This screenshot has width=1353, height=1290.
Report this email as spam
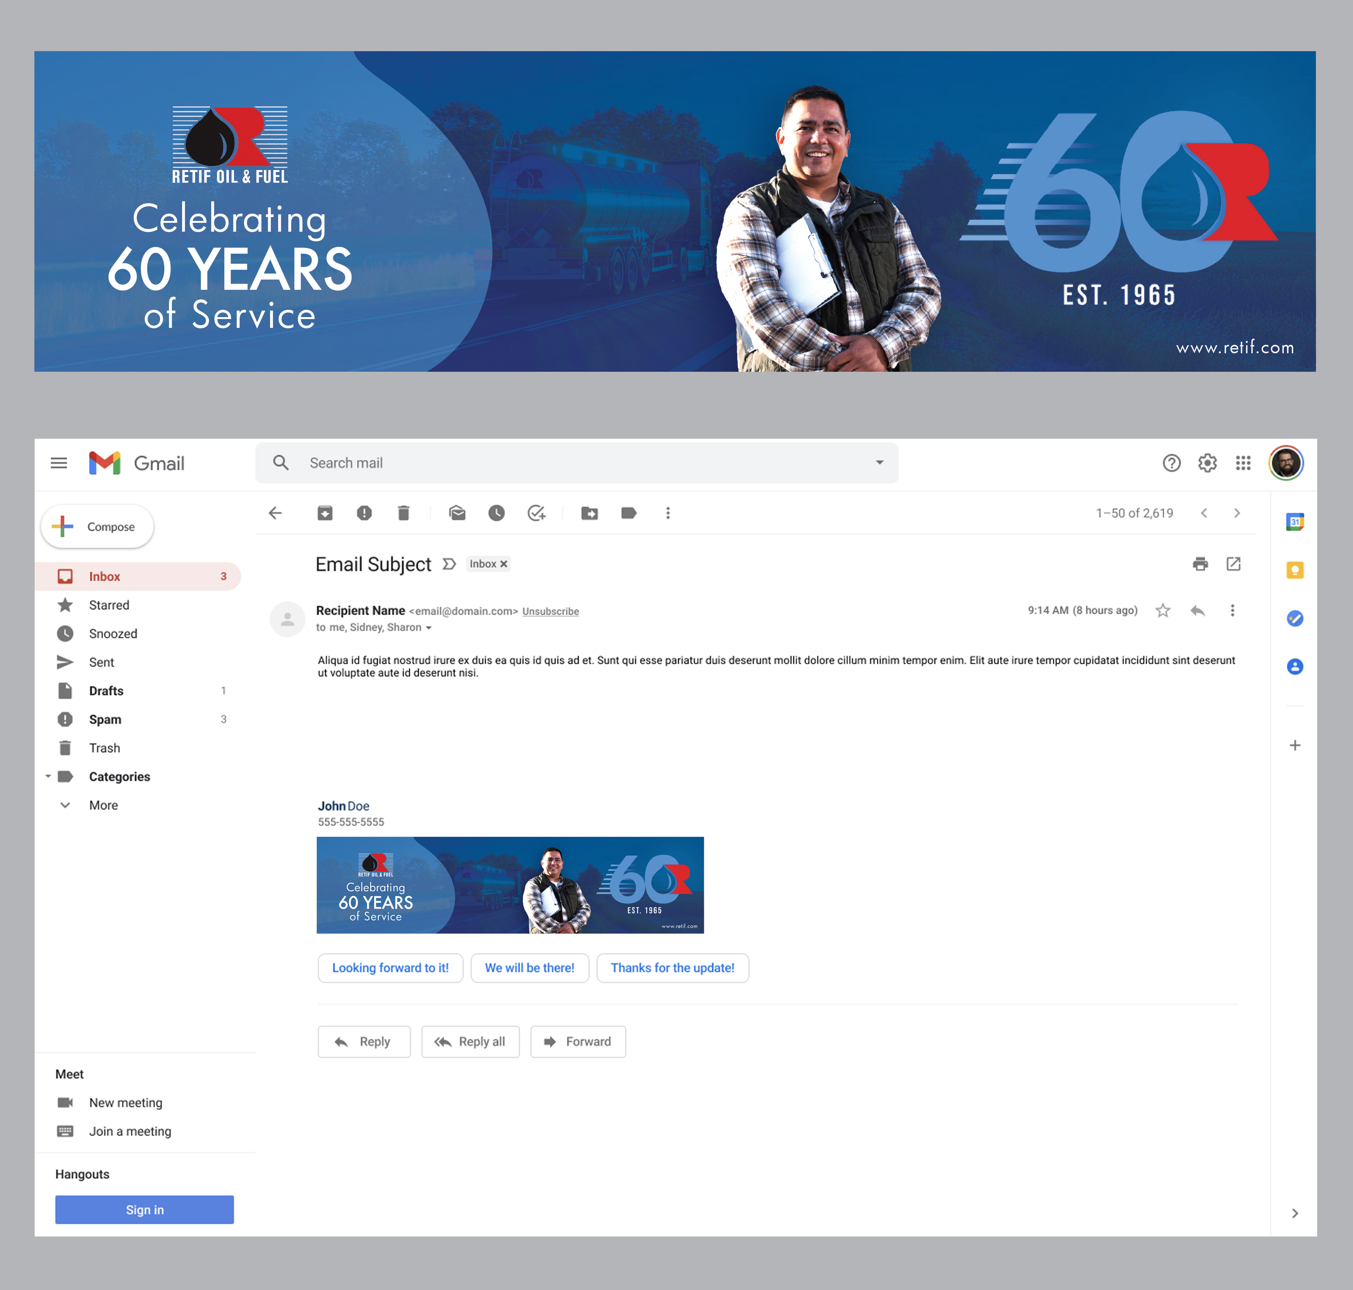[x=364, y=513]
